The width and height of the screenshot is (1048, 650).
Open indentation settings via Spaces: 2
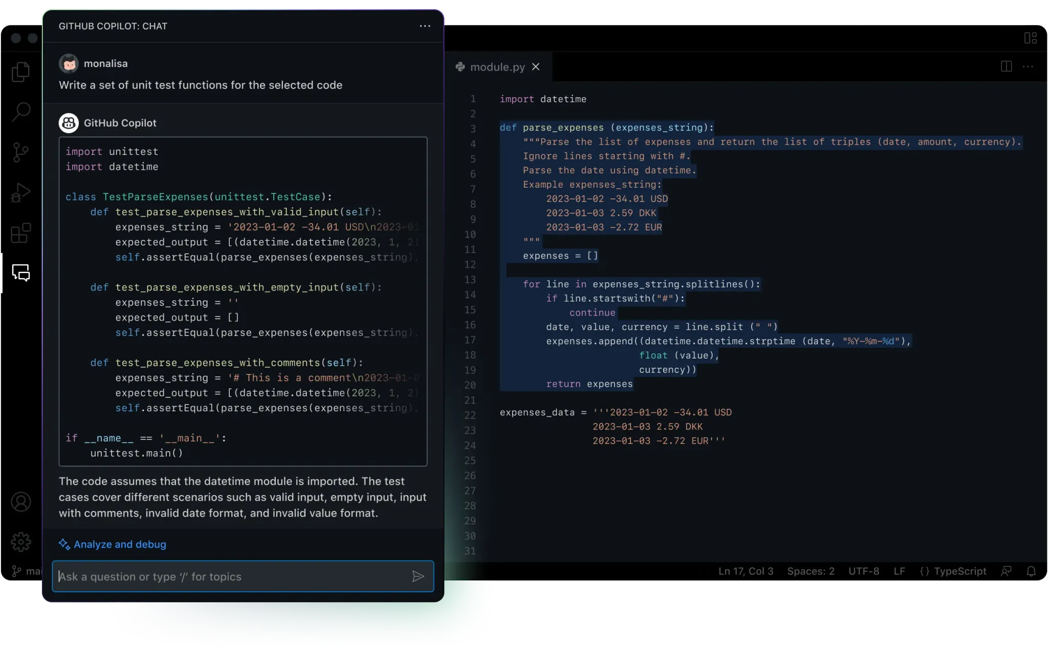point(810,571)
